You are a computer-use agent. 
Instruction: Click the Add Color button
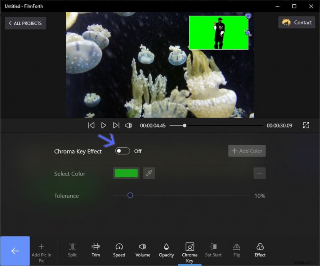click(x=247, y=151)
